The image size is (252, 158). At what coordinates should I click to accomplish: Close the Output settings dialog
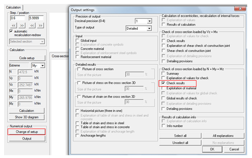(240, 8)
